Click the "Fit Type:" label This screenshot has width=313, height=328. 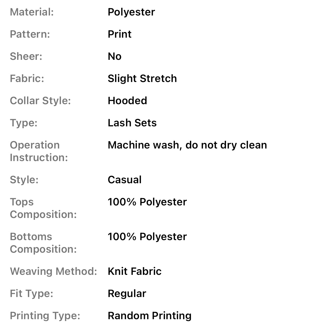click(x=32, y=294)
